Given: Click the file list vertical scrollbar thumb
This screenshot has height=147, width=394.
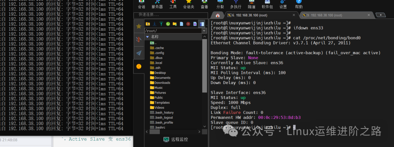Looking at the screenshot, I should coord(204,65).
